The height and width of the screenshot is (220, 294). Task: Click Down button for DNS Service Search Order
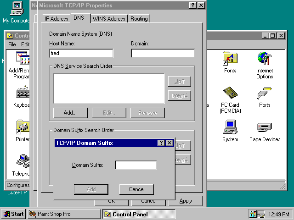click(180, 96)
